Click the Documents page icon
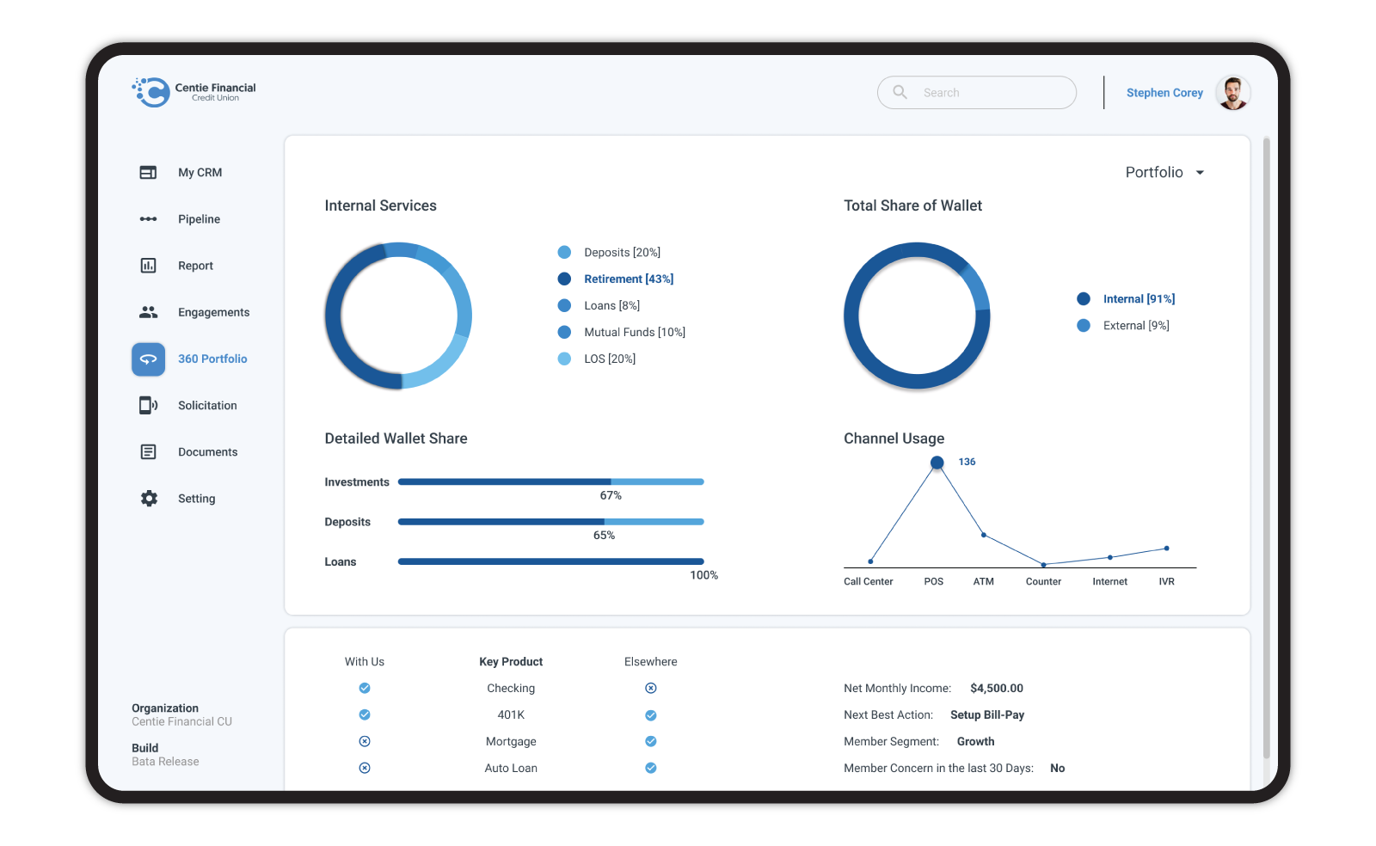Viewport: 1376px width, 846px height. pyautogui.click(x=148, y=451)
